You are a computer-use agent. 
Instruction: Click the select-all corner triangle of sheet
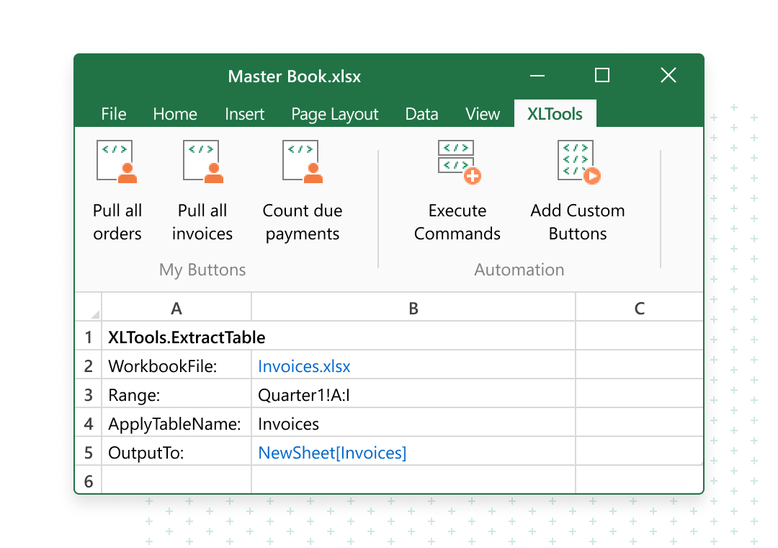(x=95, y=314)
